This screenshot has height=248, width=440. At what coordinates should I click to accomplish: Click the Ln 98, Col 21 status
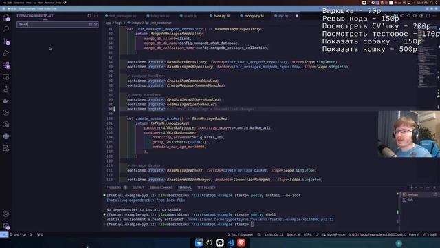point(274,234)
